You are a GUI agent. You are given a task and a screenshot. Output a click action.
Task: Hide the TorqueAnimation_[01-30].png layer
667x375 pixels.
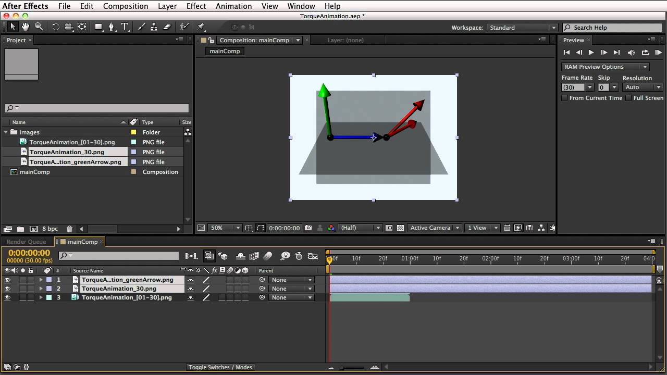click(x=7, y=297)
